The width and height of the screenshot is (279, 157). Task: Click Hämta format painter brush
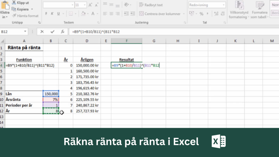point(14,16)
